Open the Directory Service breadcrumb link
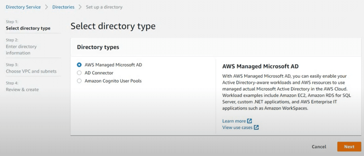Viewport: 364px width, 156px height. point(23,7)
